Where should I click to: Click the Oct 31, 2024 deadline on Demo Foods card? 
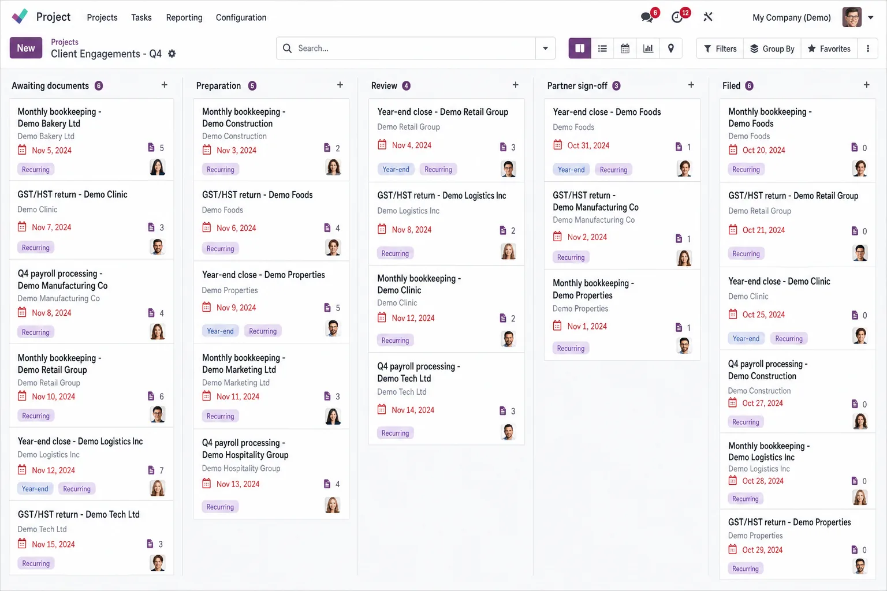click(x=588, y=145)
